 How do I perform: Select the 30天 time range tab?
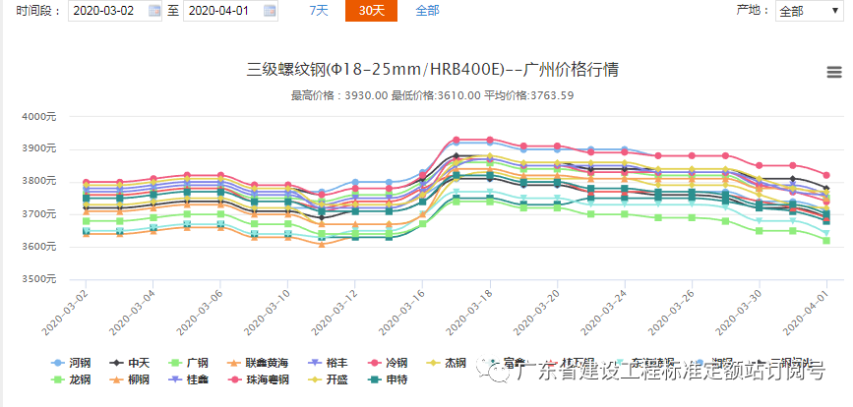click(x=371, y=11)
